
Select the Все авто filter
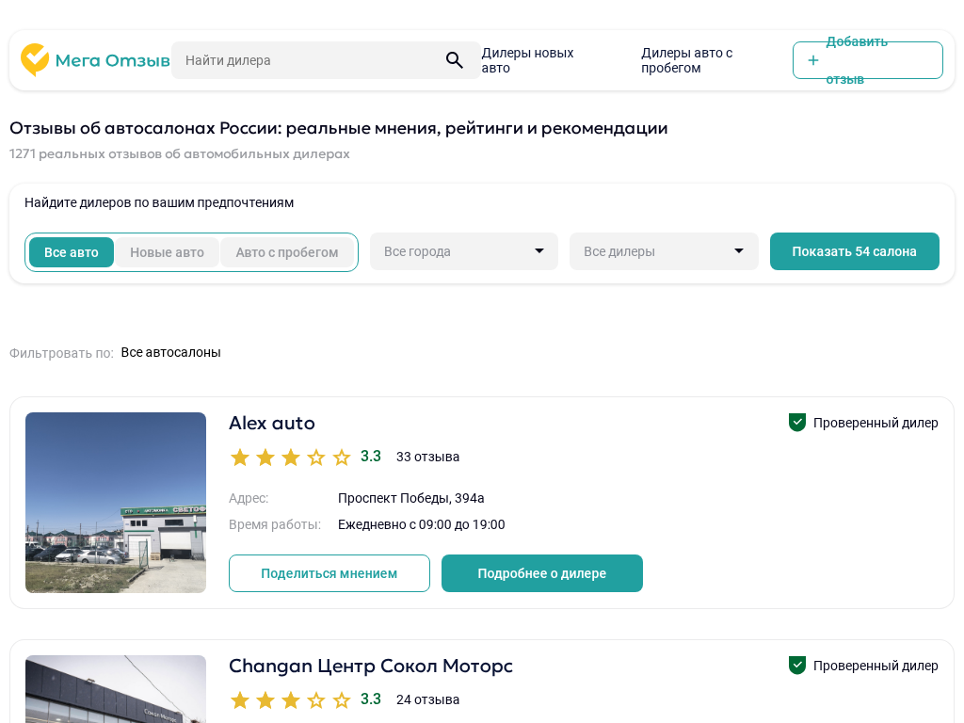coord(72,252)
